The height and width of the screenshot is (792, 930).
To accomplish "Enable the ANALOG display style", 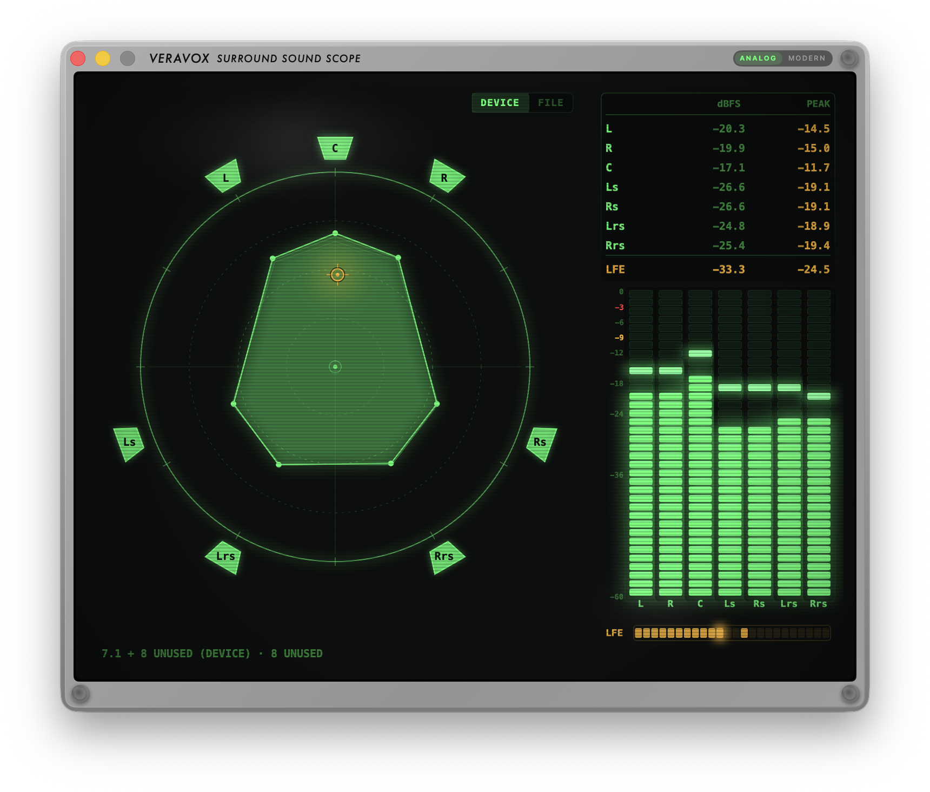I will (758, 58).
